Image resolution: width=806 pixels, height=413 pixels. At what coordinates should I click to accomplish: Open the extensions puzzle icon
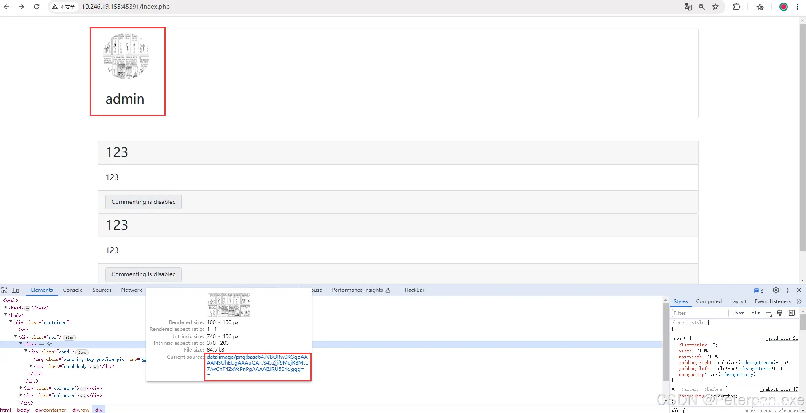737,7
